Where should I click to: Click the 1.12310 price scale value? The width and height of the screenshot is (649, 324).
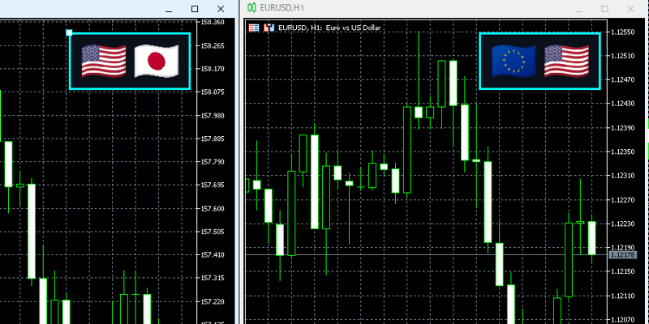click(623, 176)
